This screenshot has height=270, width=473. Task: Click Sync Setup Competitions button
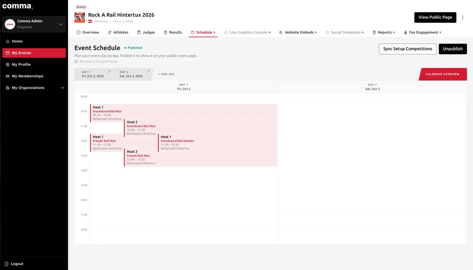click(408, 49)
